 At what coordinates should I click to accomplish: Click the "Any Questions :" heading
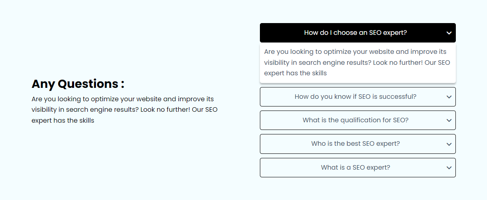point(78,84)
